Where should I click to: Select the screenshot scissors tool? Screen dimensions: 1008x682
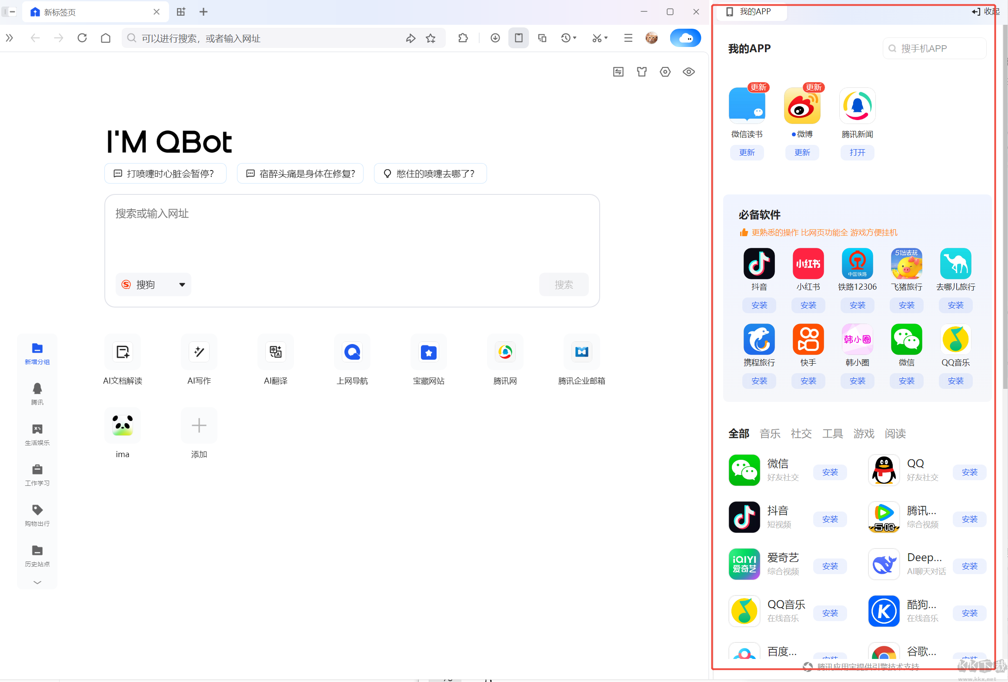tap(598, 38)
